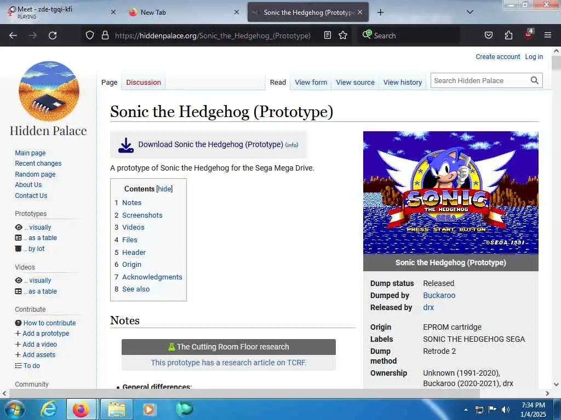Image resolution: width=561 pixels, height=420 pixels.
Task: Click the download arrow icon
Action: point(125,145)
